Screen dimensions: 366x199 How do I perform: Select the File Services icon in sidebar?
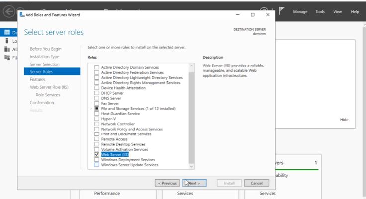(x=7, y=58)
